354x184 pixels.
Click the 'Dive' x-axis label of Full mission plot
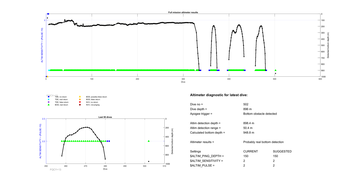pos(183,82)
